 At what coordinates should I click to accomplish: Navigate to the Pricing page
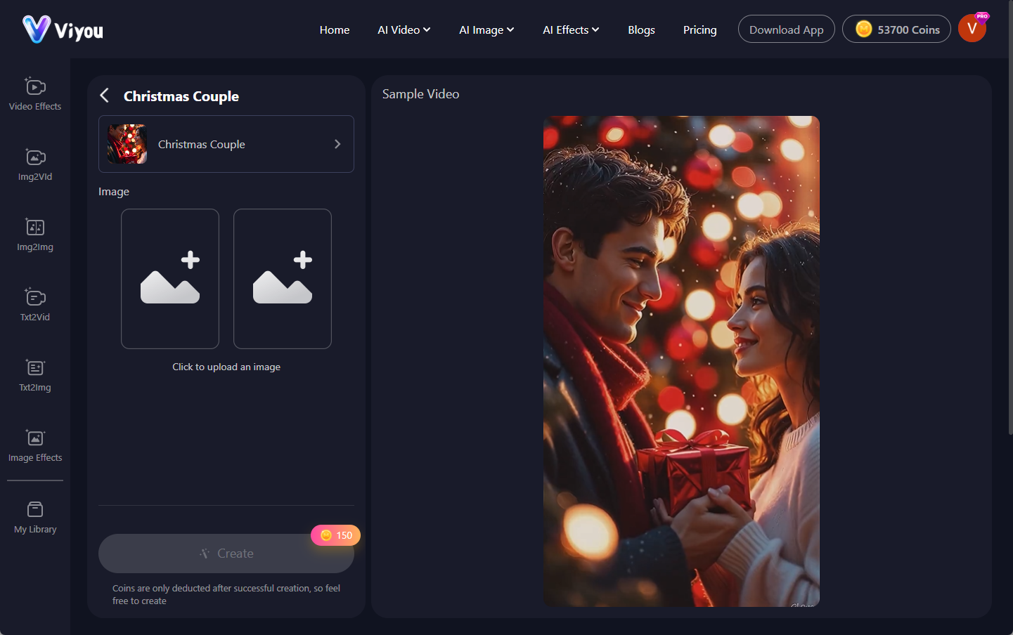click(x=699, y=30)
